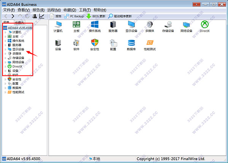Open the 报告(R) menu
The height and width of the screenshot is (163, 228).
[38, 10]
